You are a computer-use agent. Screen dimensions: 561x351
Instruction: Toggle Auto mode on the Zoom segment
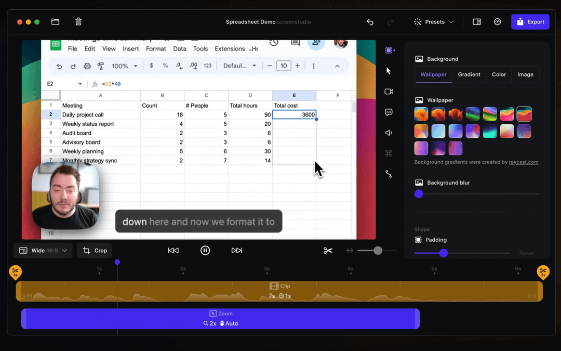[229, 323]
